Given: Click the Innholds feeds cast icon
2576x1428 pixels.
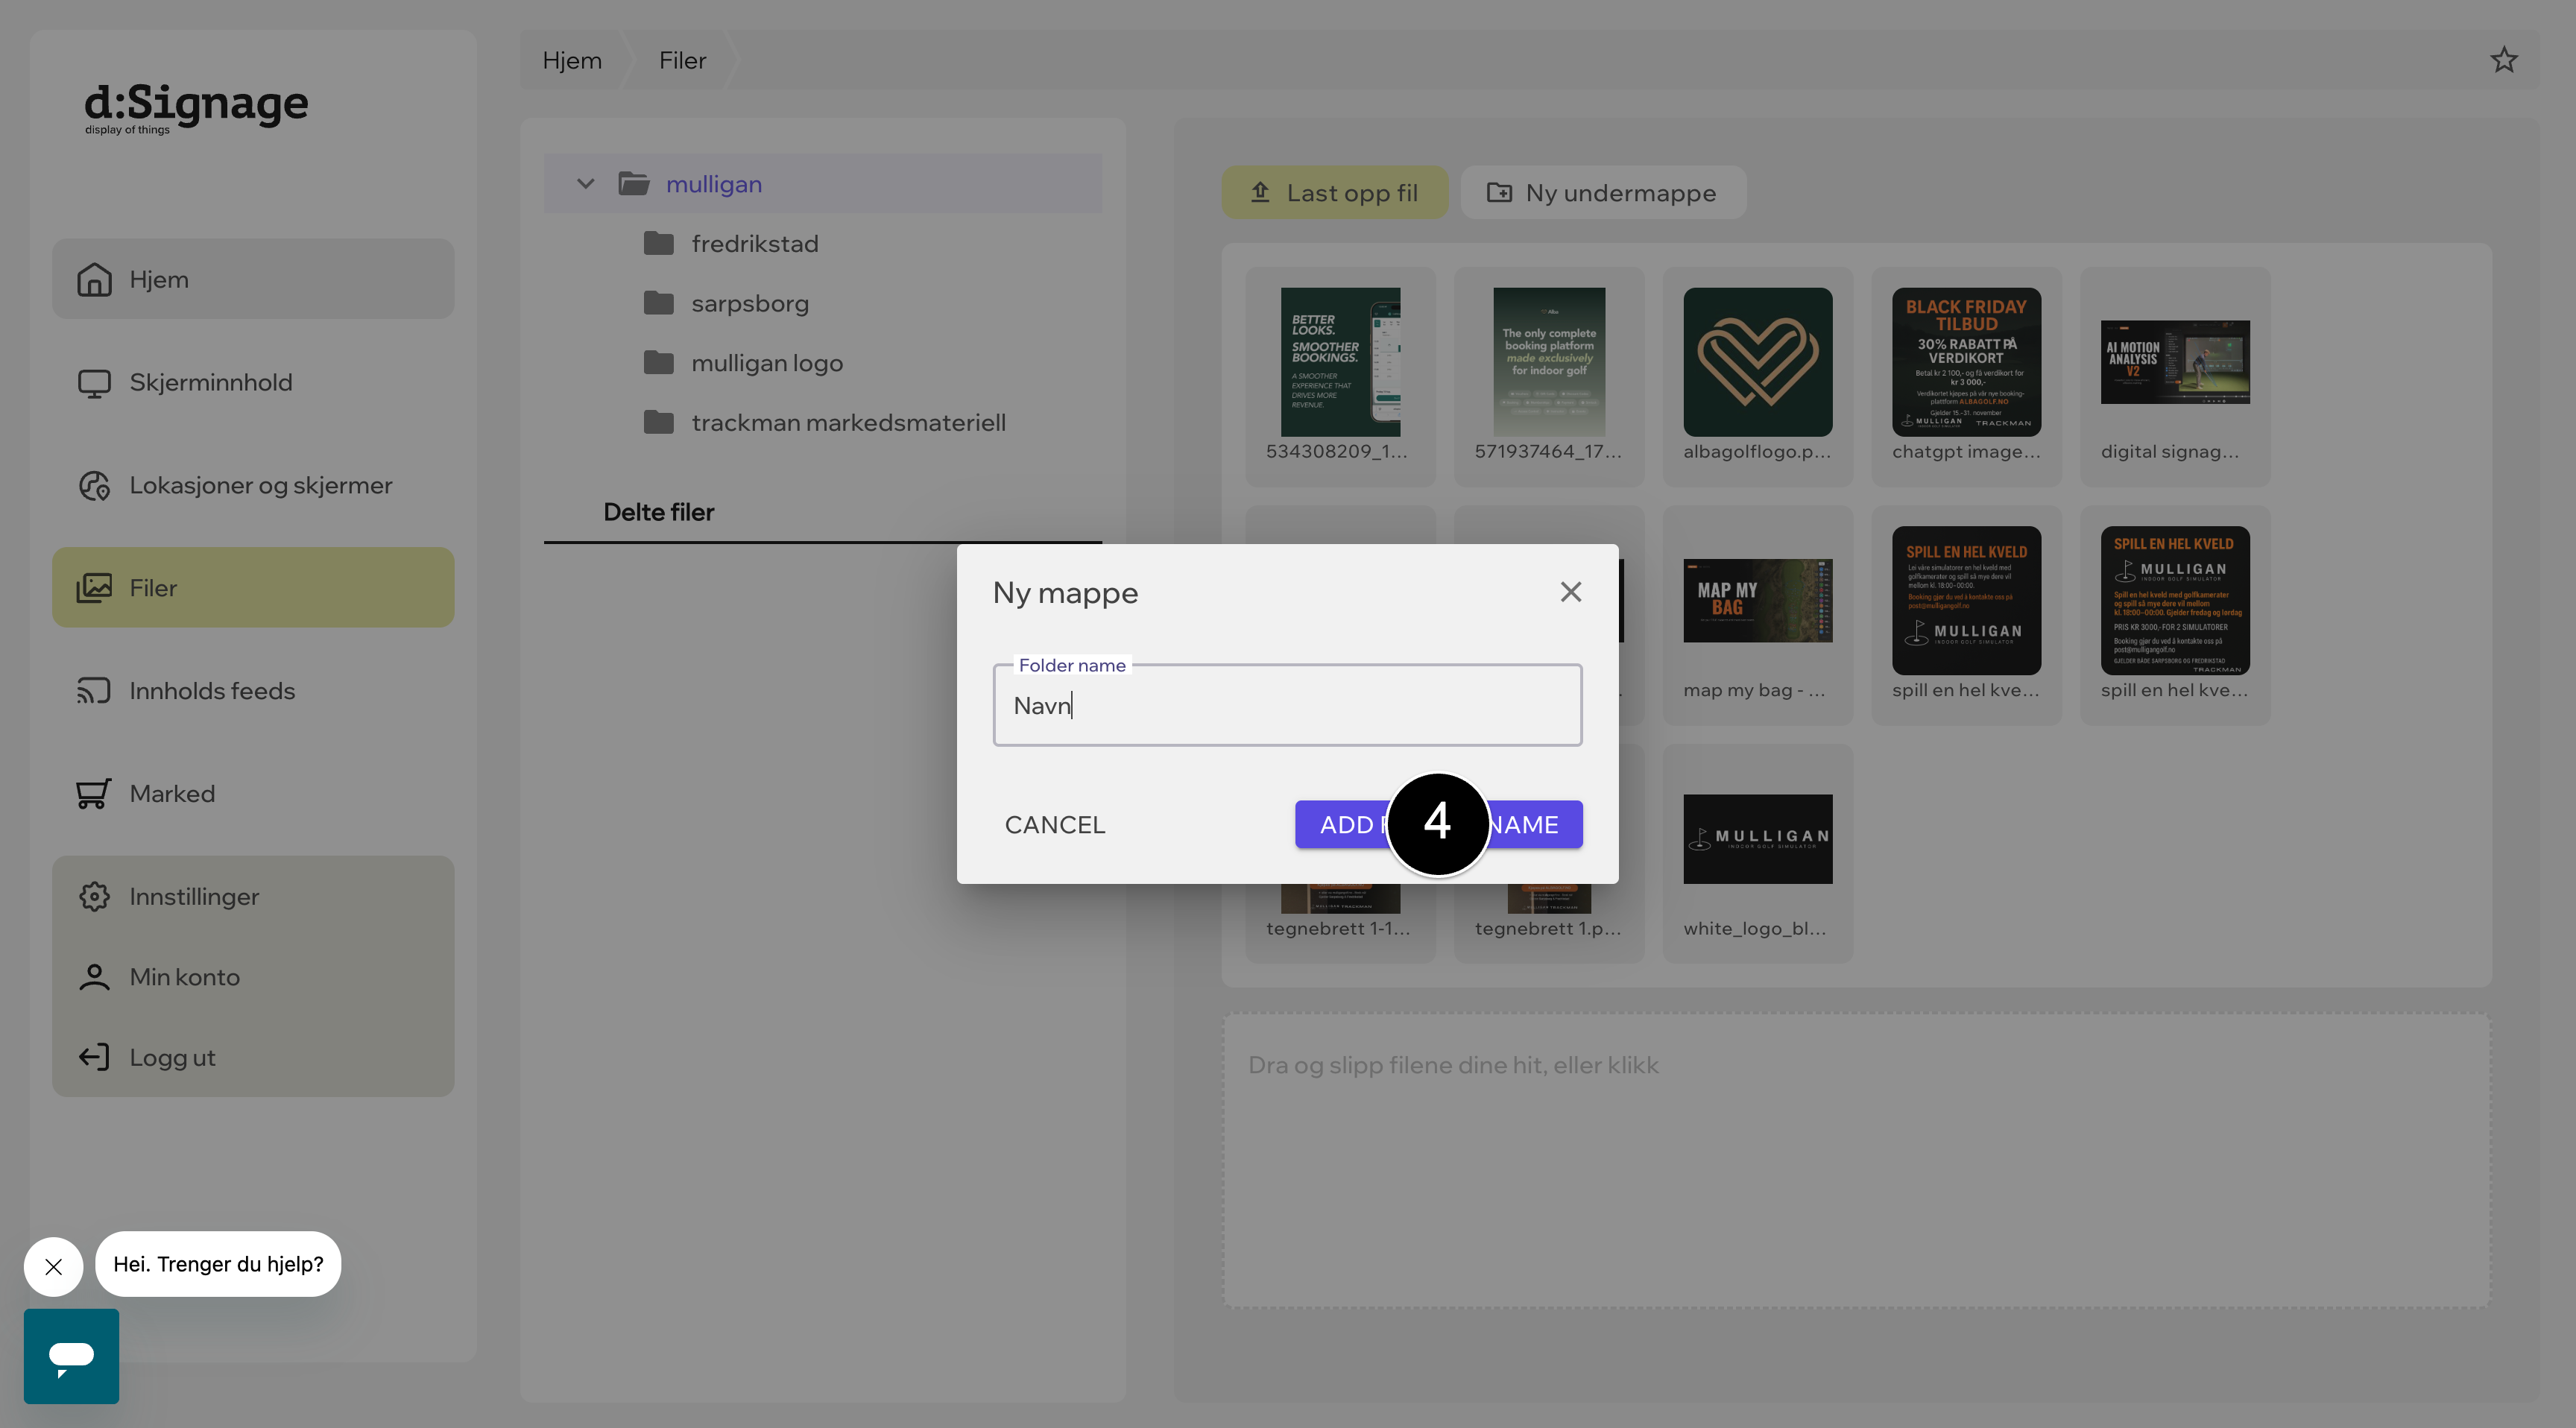Looking at the screenshot, I should (94, 691).
